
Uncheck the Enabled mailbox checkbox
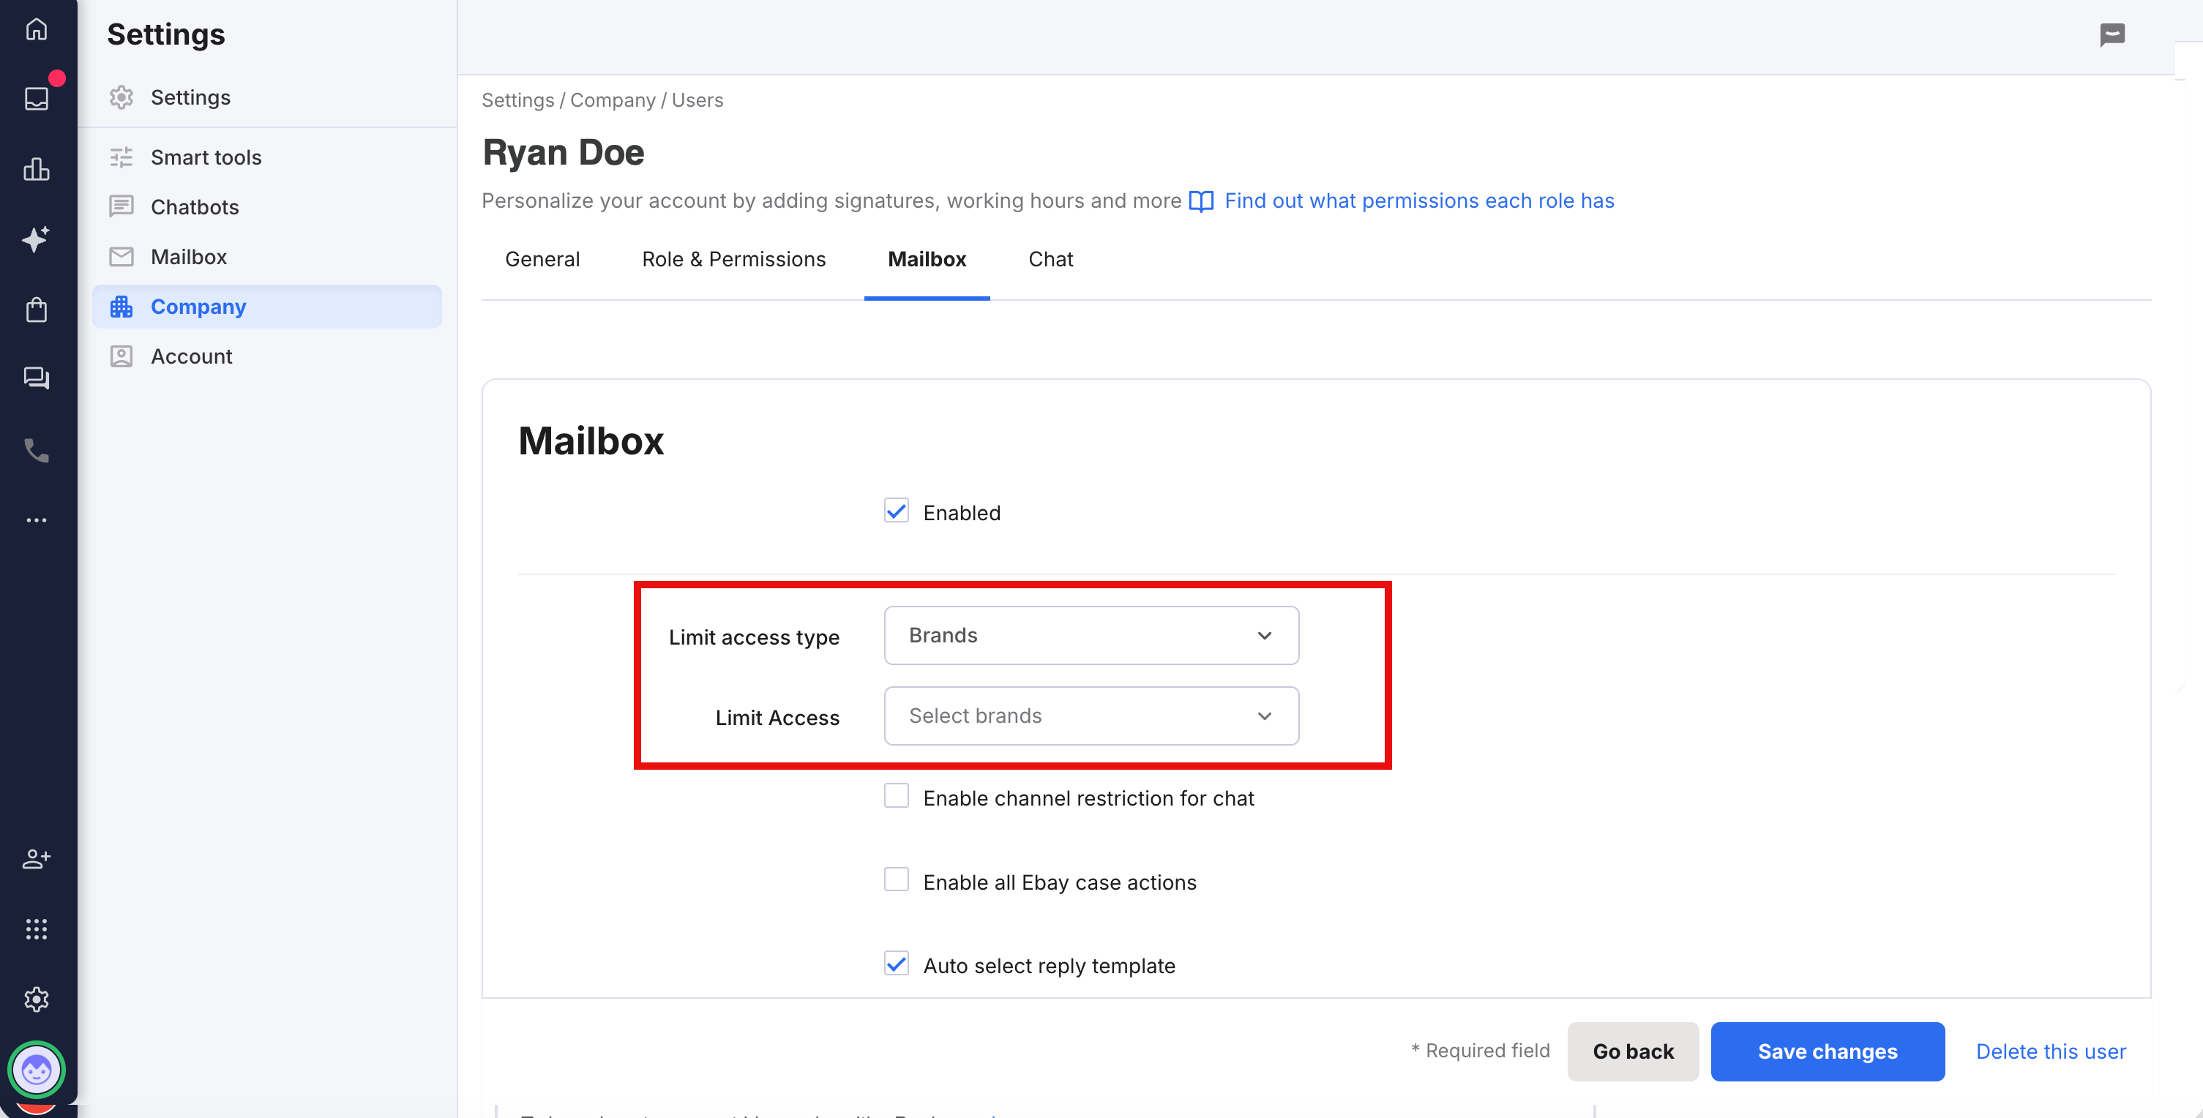tap(895, 511)
